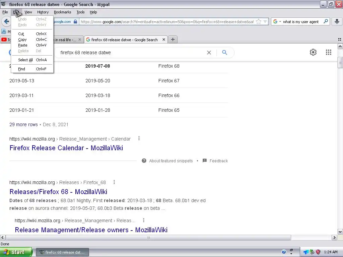Open the View menu
The image size is (343, 257).
[28, 12]
